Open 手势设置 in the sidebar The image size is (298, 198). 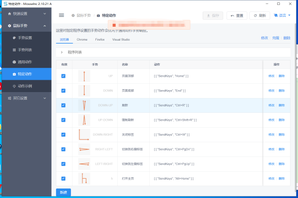coord(27,38)
